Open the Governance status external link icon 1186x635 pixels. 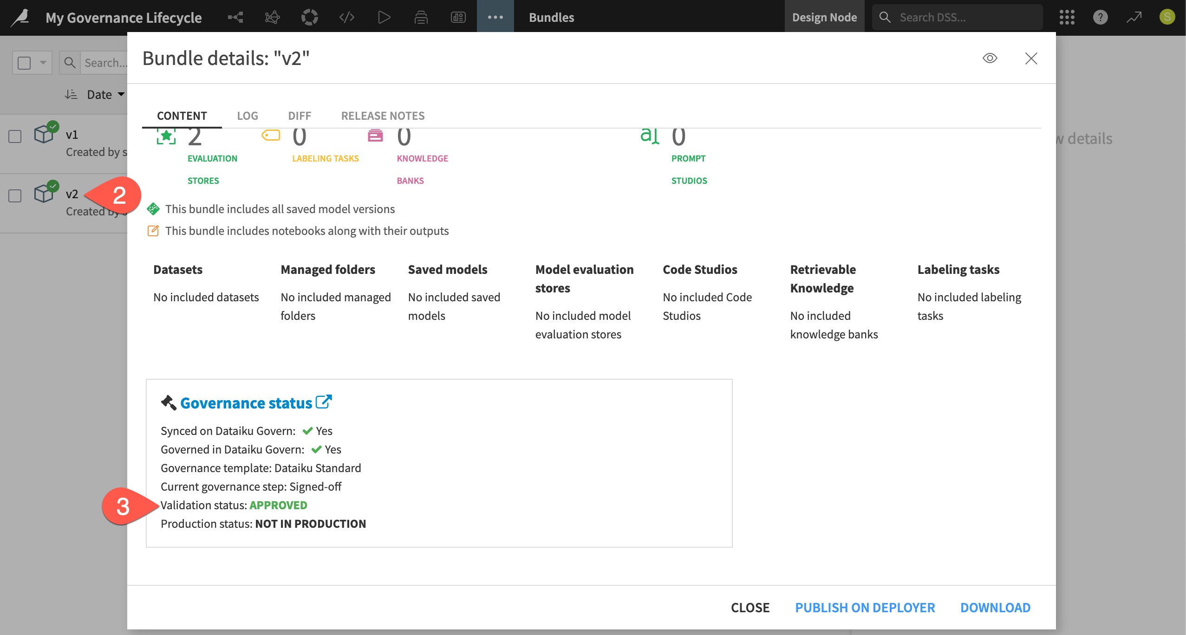point(324,401)
